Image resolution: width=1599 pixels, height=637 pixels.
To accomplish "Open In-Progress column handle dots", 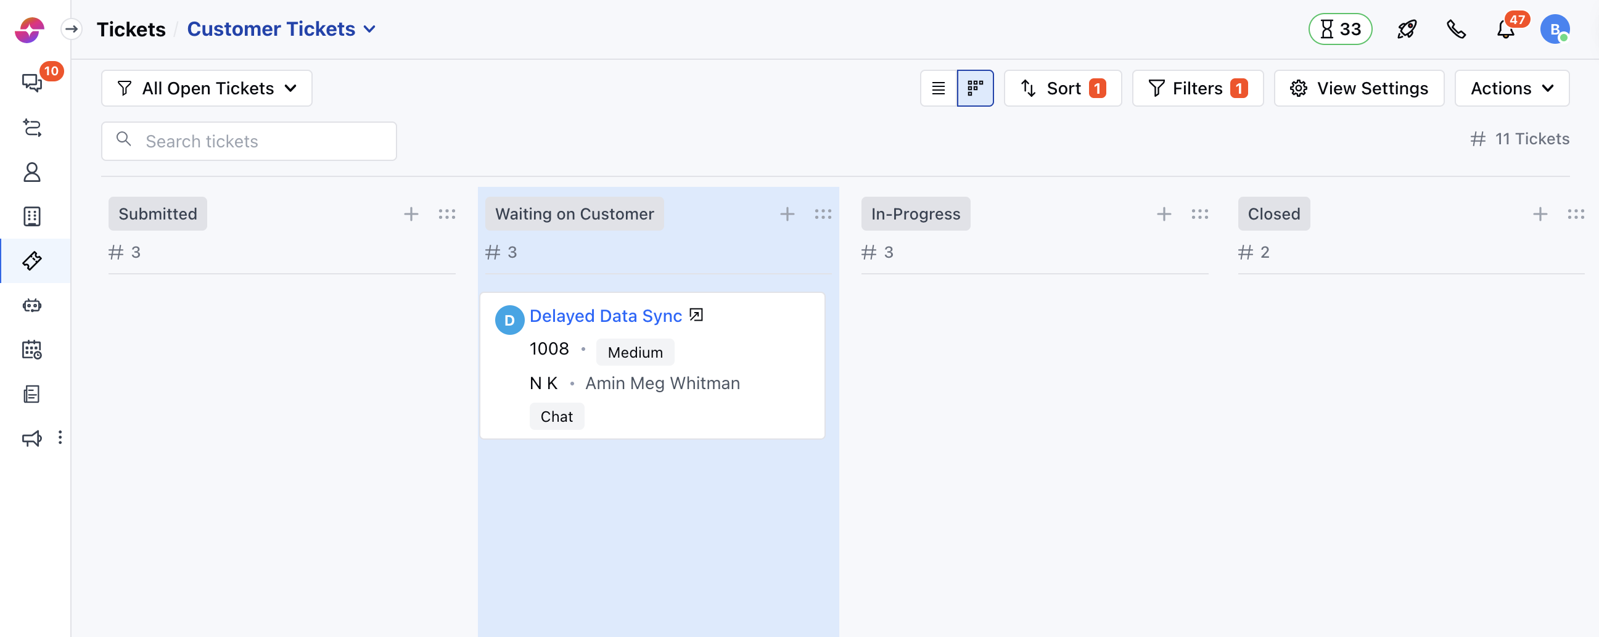I will pyautogui.click(x=1200, y=214).
